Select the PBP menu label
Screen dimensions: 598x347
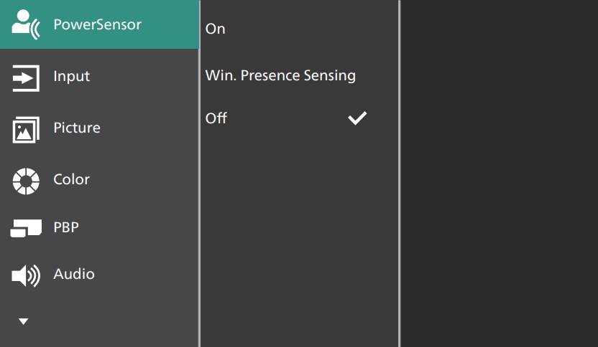point(66,228)
